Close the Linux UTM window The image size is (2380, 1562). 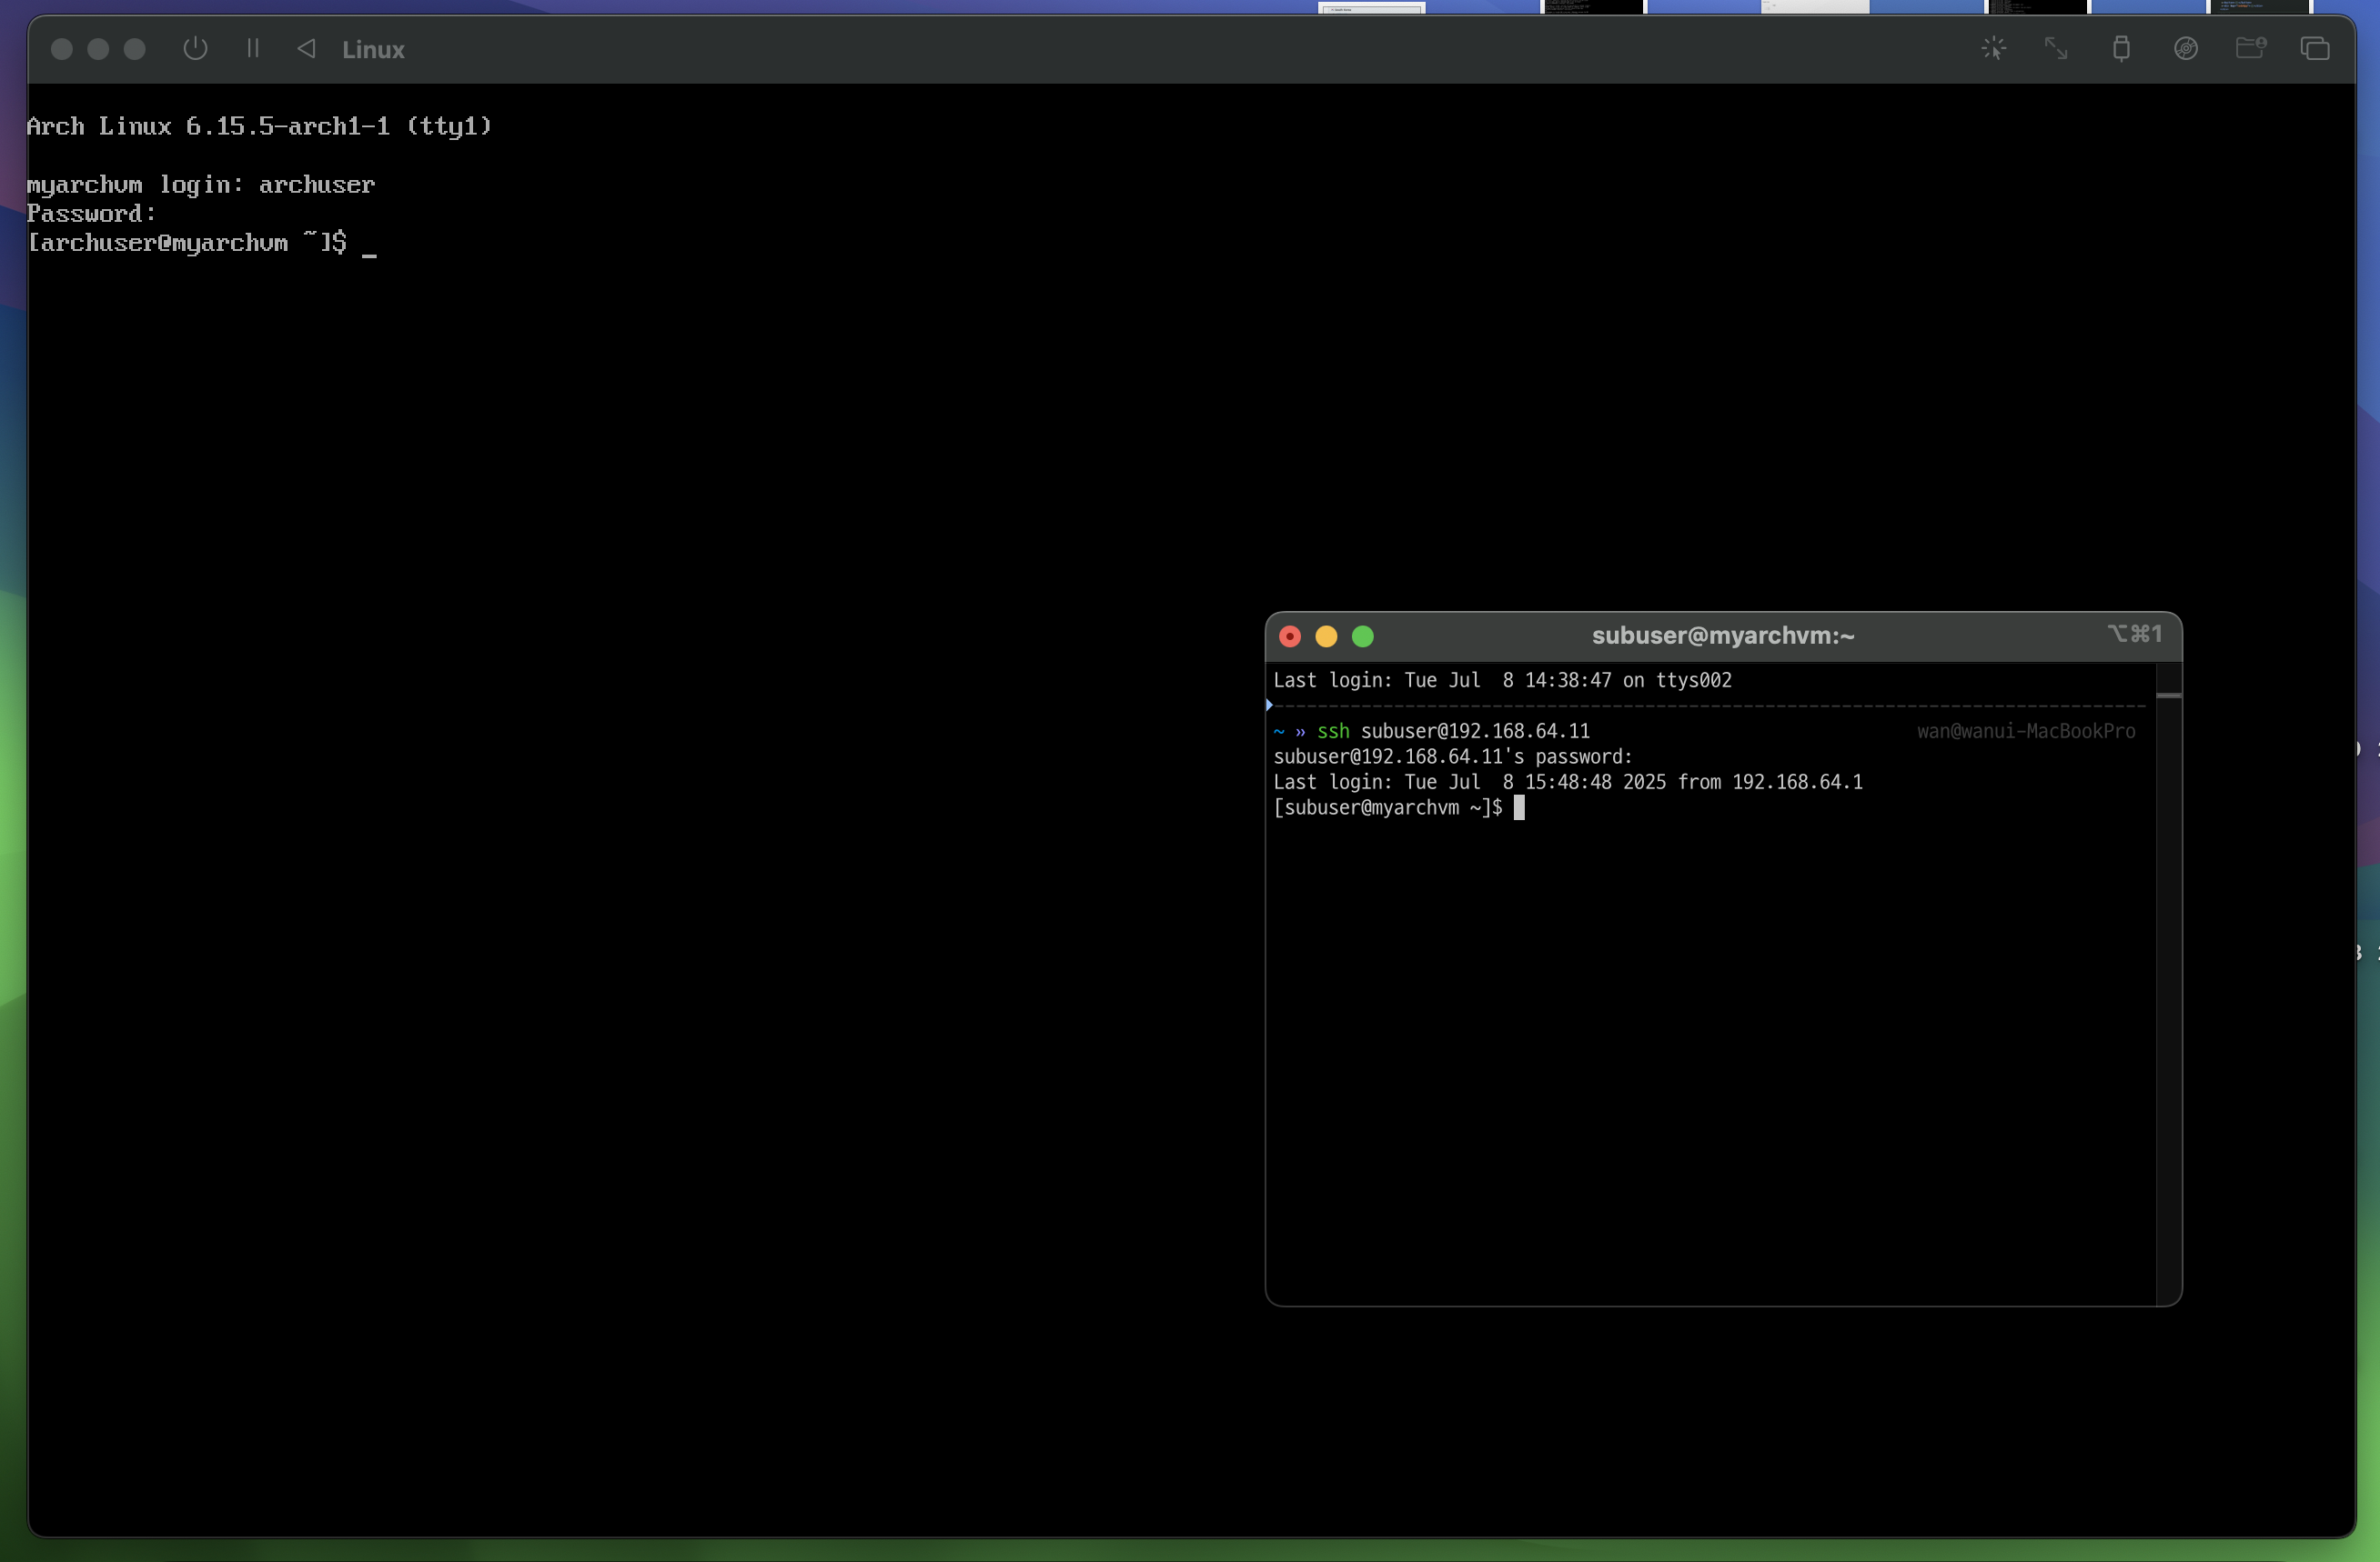click(x=61, y=49)
